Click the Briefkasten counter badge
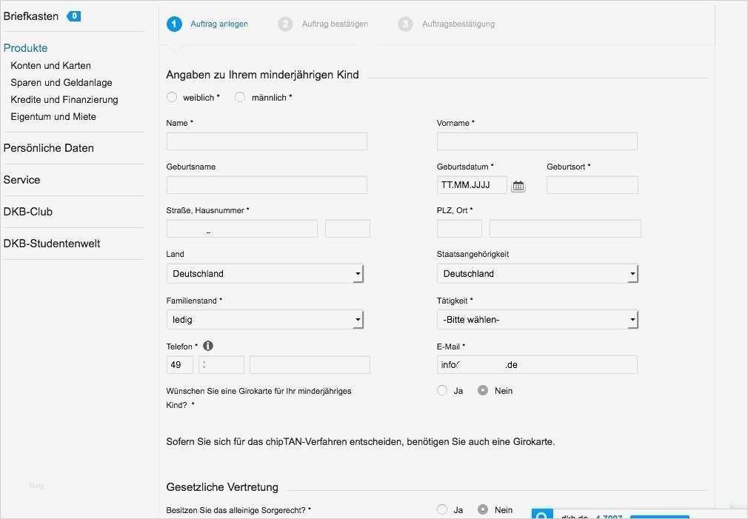Image resolution: width=748 pixels, height=519 pixels. [74, 15]
